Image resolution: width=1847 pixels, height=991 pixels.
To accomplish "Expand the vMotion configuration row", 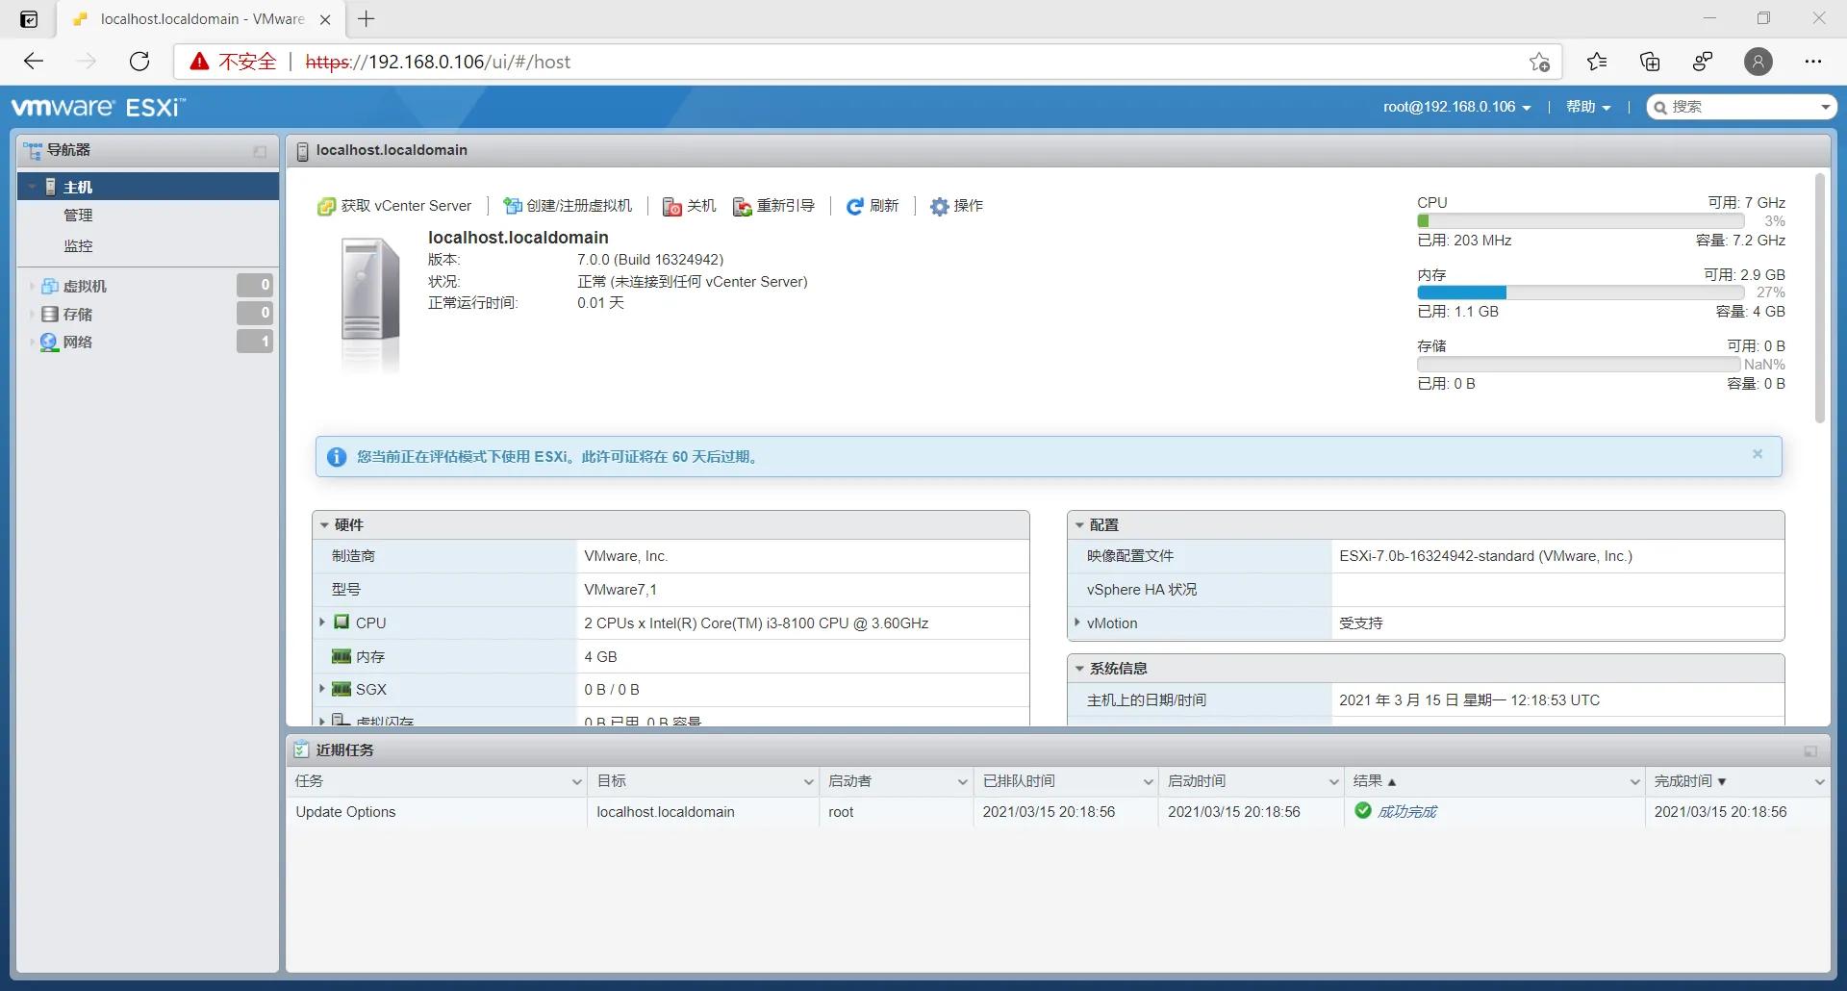I will tap(1077, 623).
